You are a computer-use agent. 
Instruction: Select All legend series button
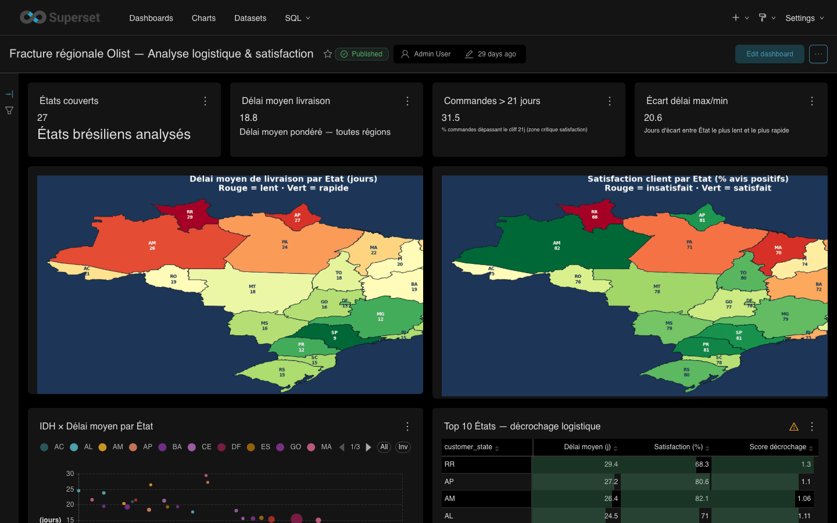[x=384, y=447]
